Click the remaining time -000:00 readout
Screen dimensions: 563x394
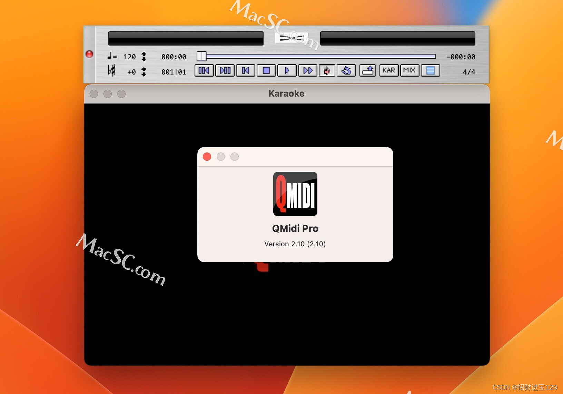point(461,57)
